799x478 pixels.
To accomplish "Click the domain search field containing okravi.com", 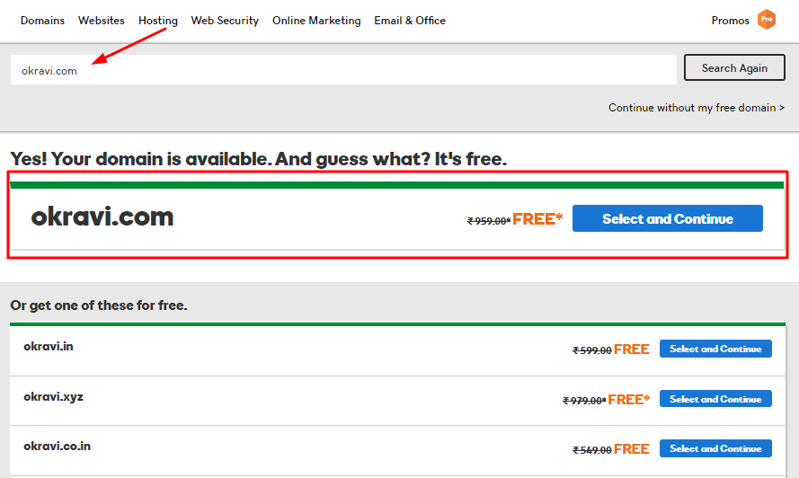I will coord(343,70).
